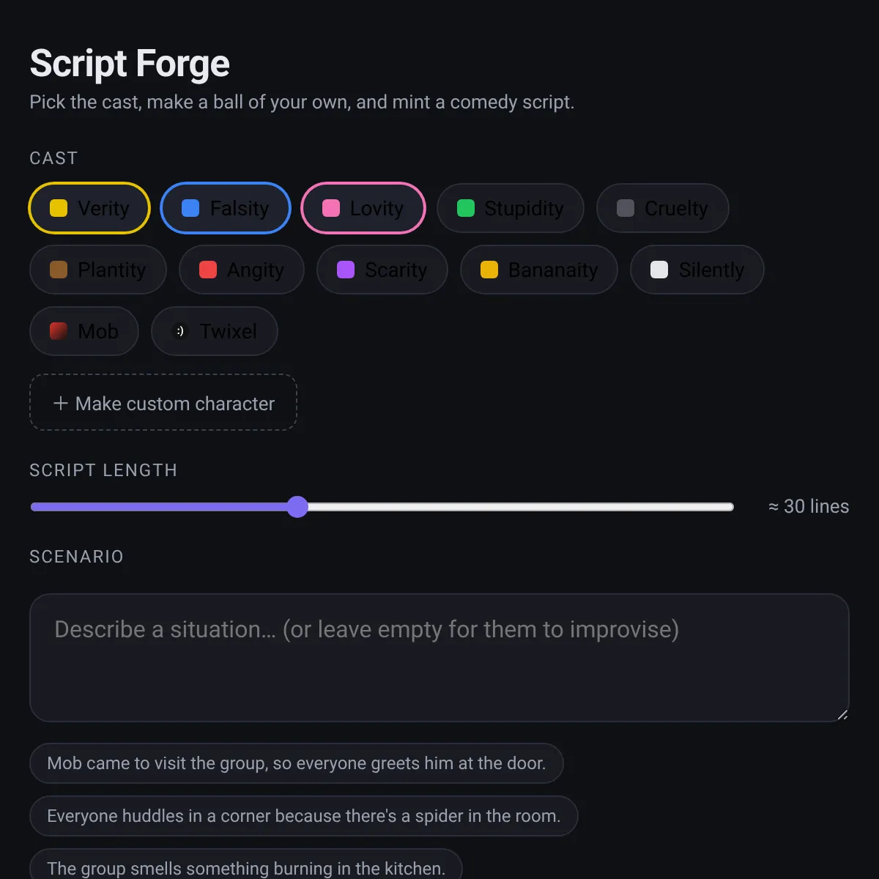879x879 pixels.
Task: Choose the burning kitchen smell scenario
Action: click(x=246, y=865)
